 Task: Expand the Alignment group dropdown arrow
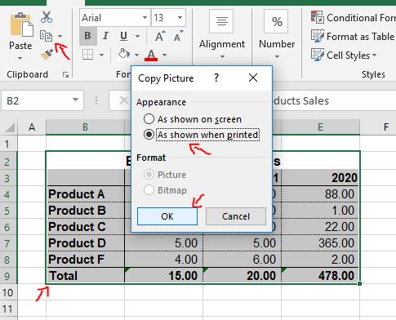(222, 56)
